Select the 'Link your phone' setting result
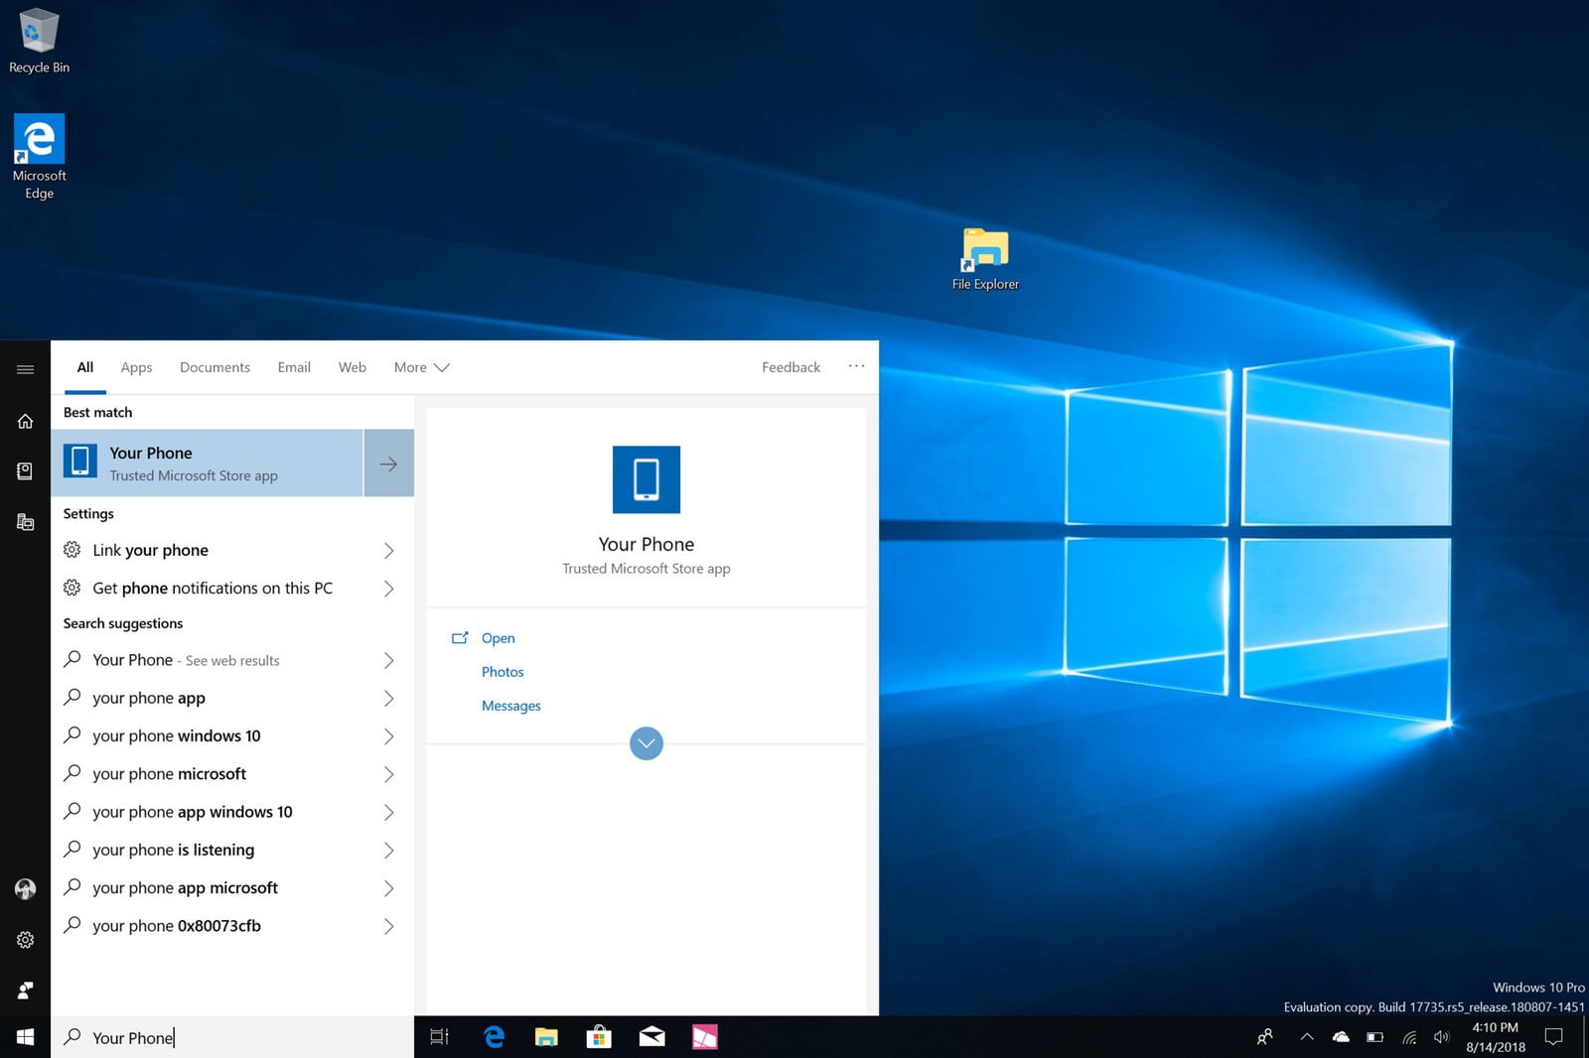The height and width of the screenshot is (1058, 1589). coord(150,550)
